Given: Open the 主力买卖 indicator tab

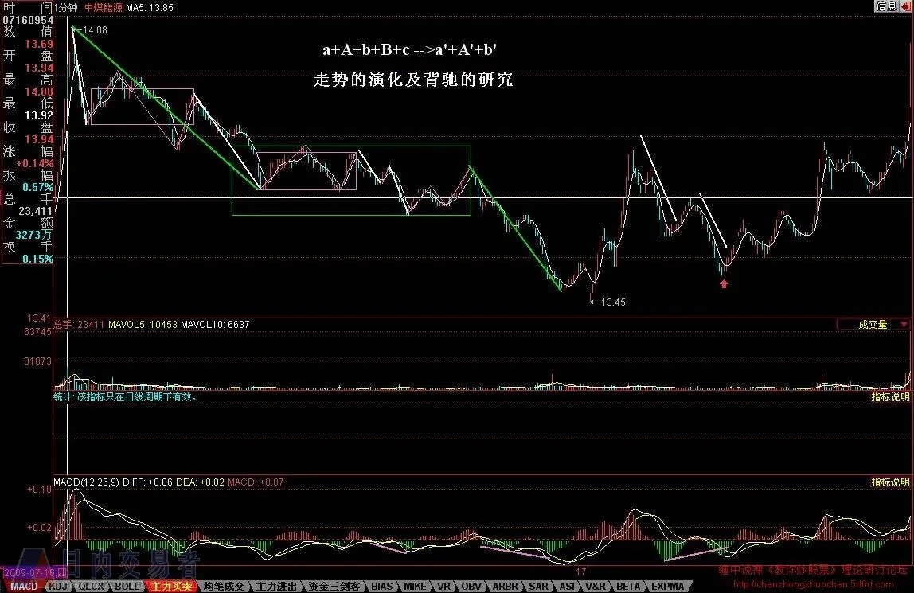Looking at the screenshot, I should [x=171, y=587].
